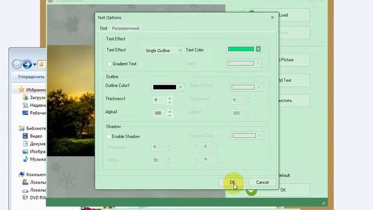Click the green Text Color swatch
Image resolution: width=373 pixels, height=210 pixels.
click(241, 49)
